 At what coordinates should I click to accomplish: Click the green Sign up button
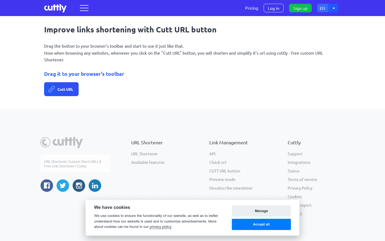pyautogui.click(x=300, y=8)
